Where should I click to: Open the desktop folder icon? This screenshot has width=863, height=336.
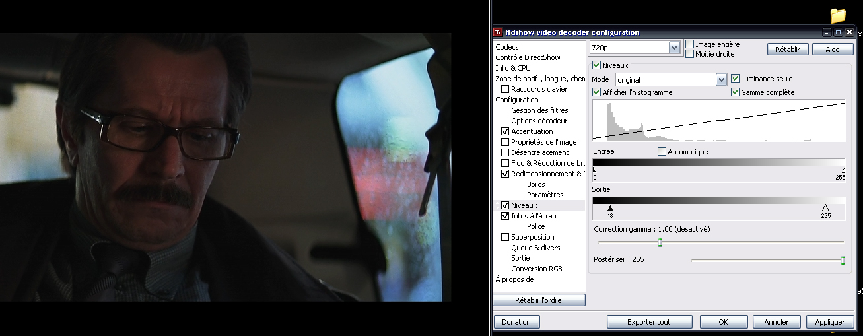(838, 15)
